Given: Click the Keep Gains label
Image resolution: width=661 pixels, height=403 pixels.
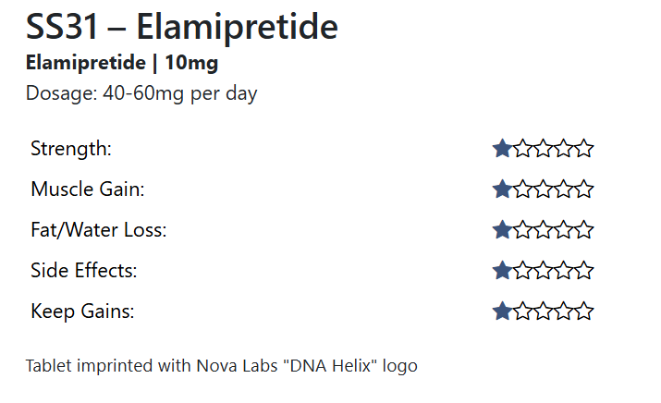Looking at the screenshot, I should click(82, 311).
